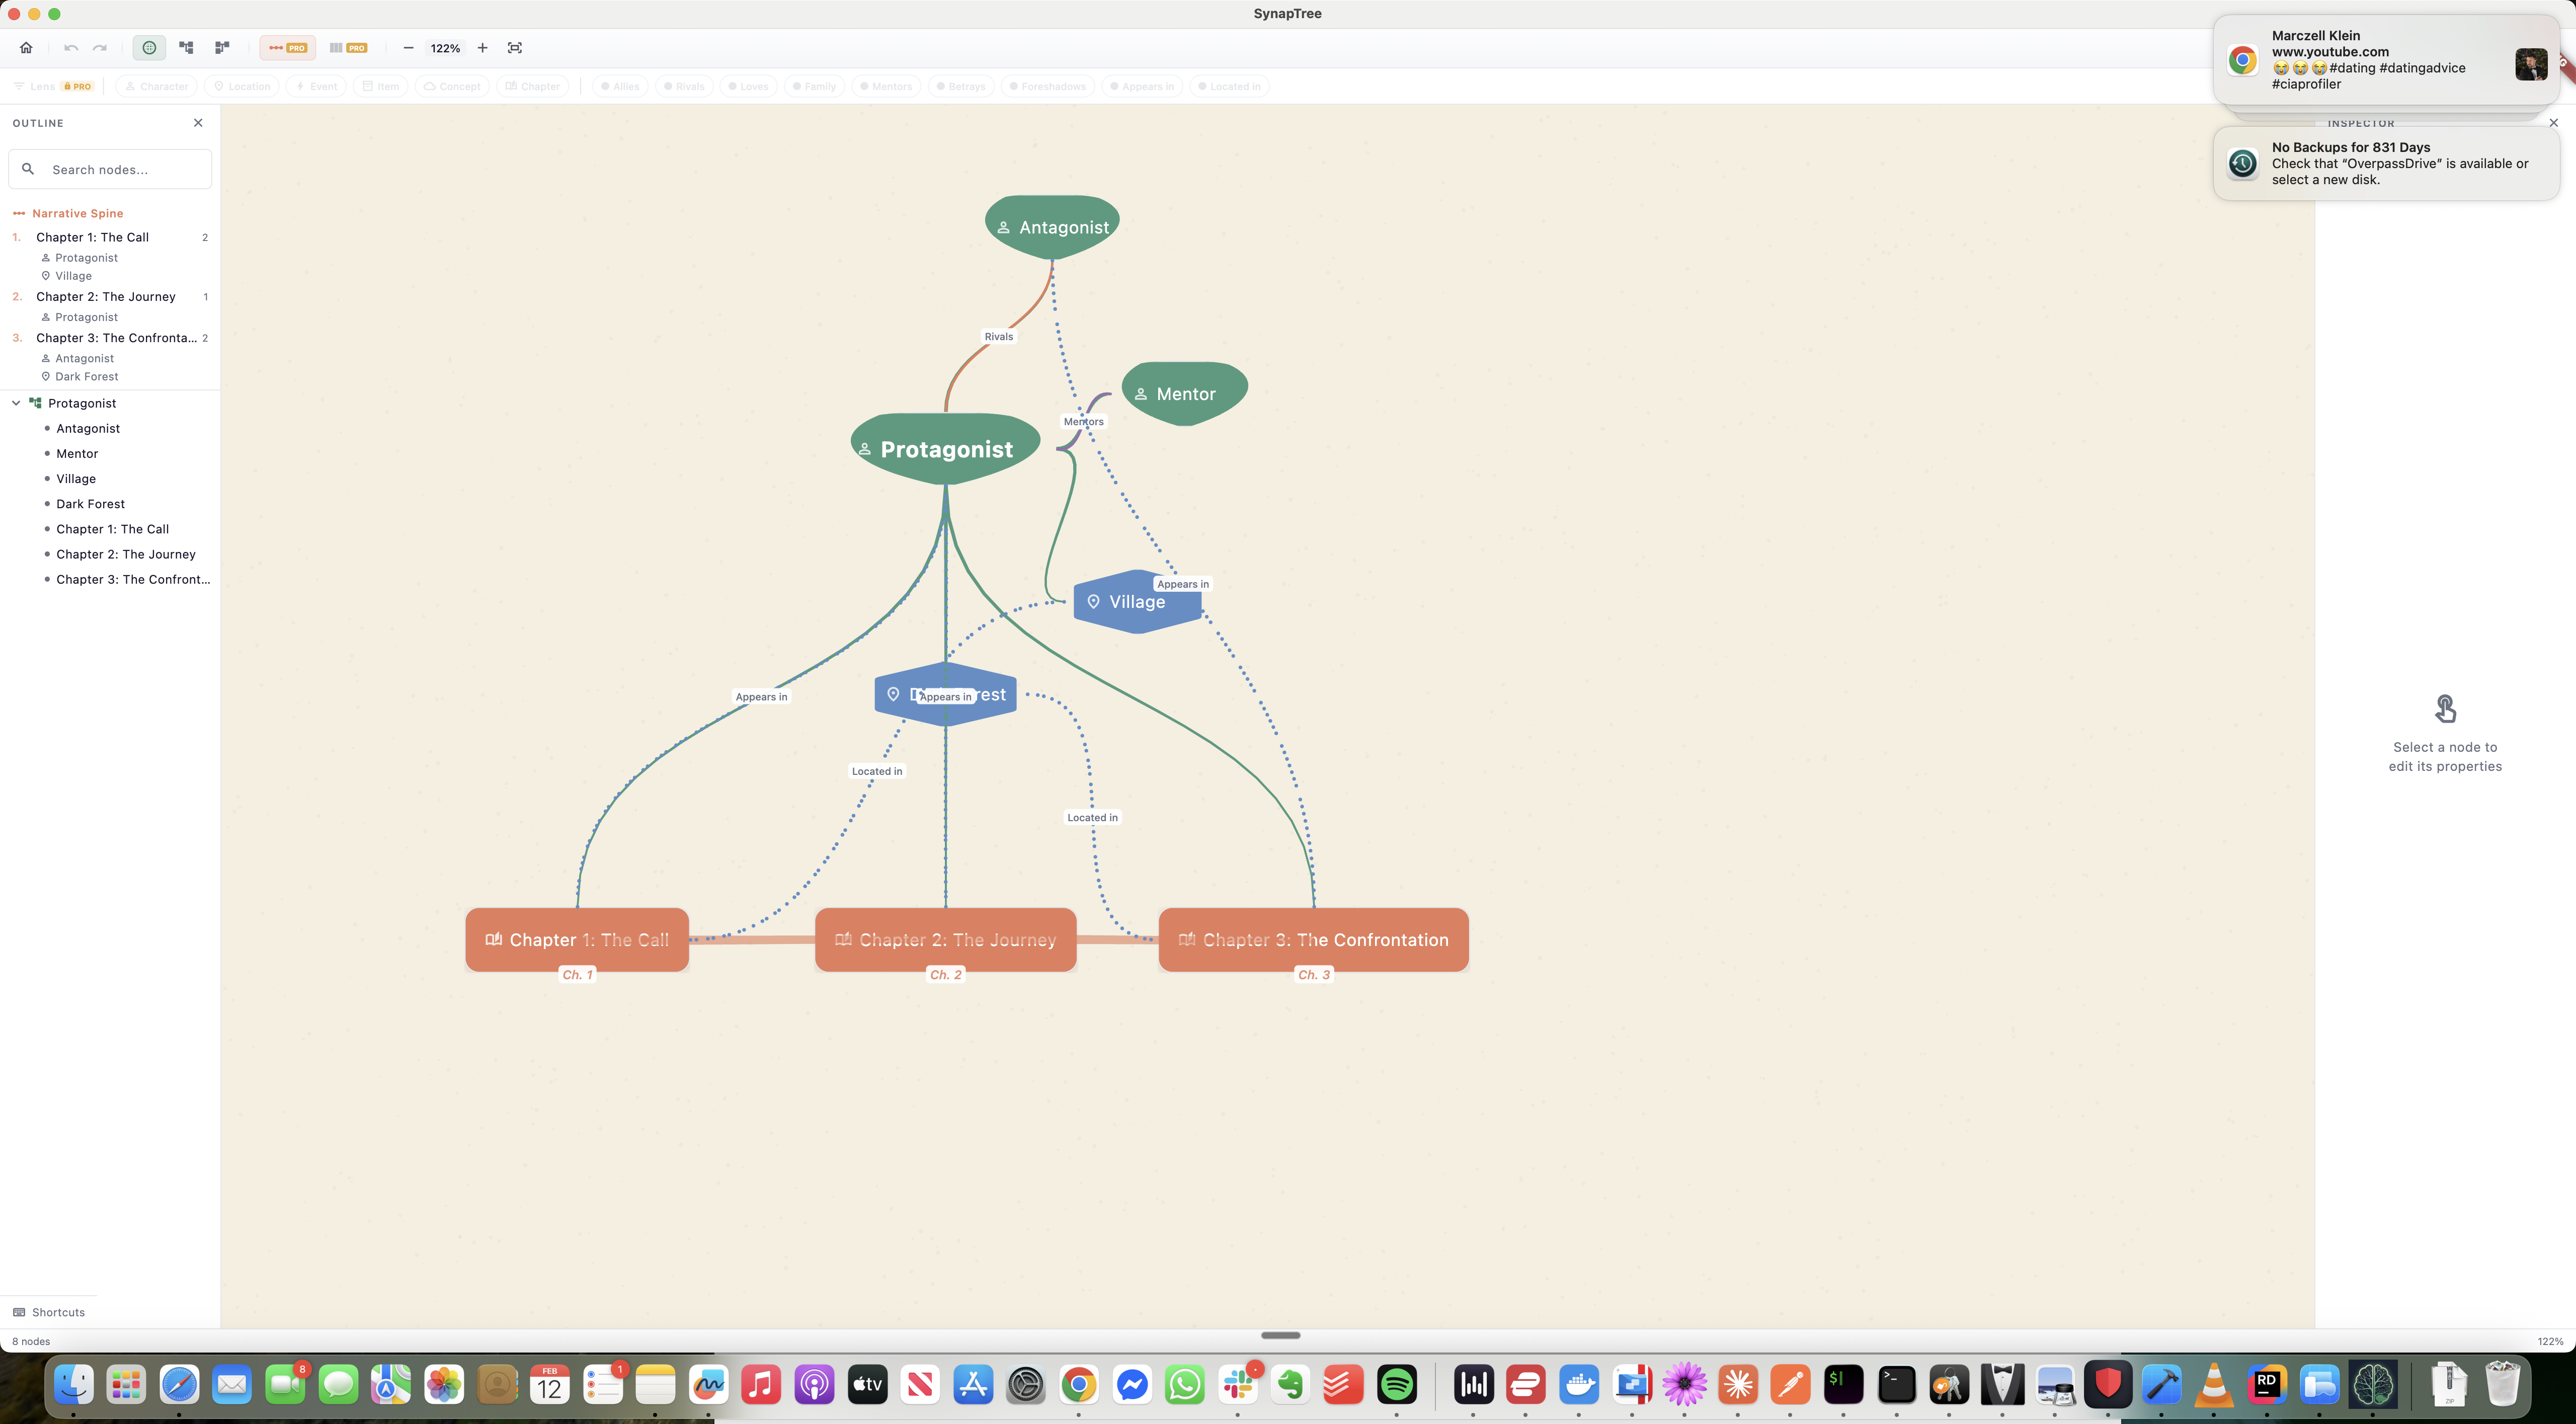Toggle the Rivals relationship filter
The image size is (2576, 1424).
683,86
